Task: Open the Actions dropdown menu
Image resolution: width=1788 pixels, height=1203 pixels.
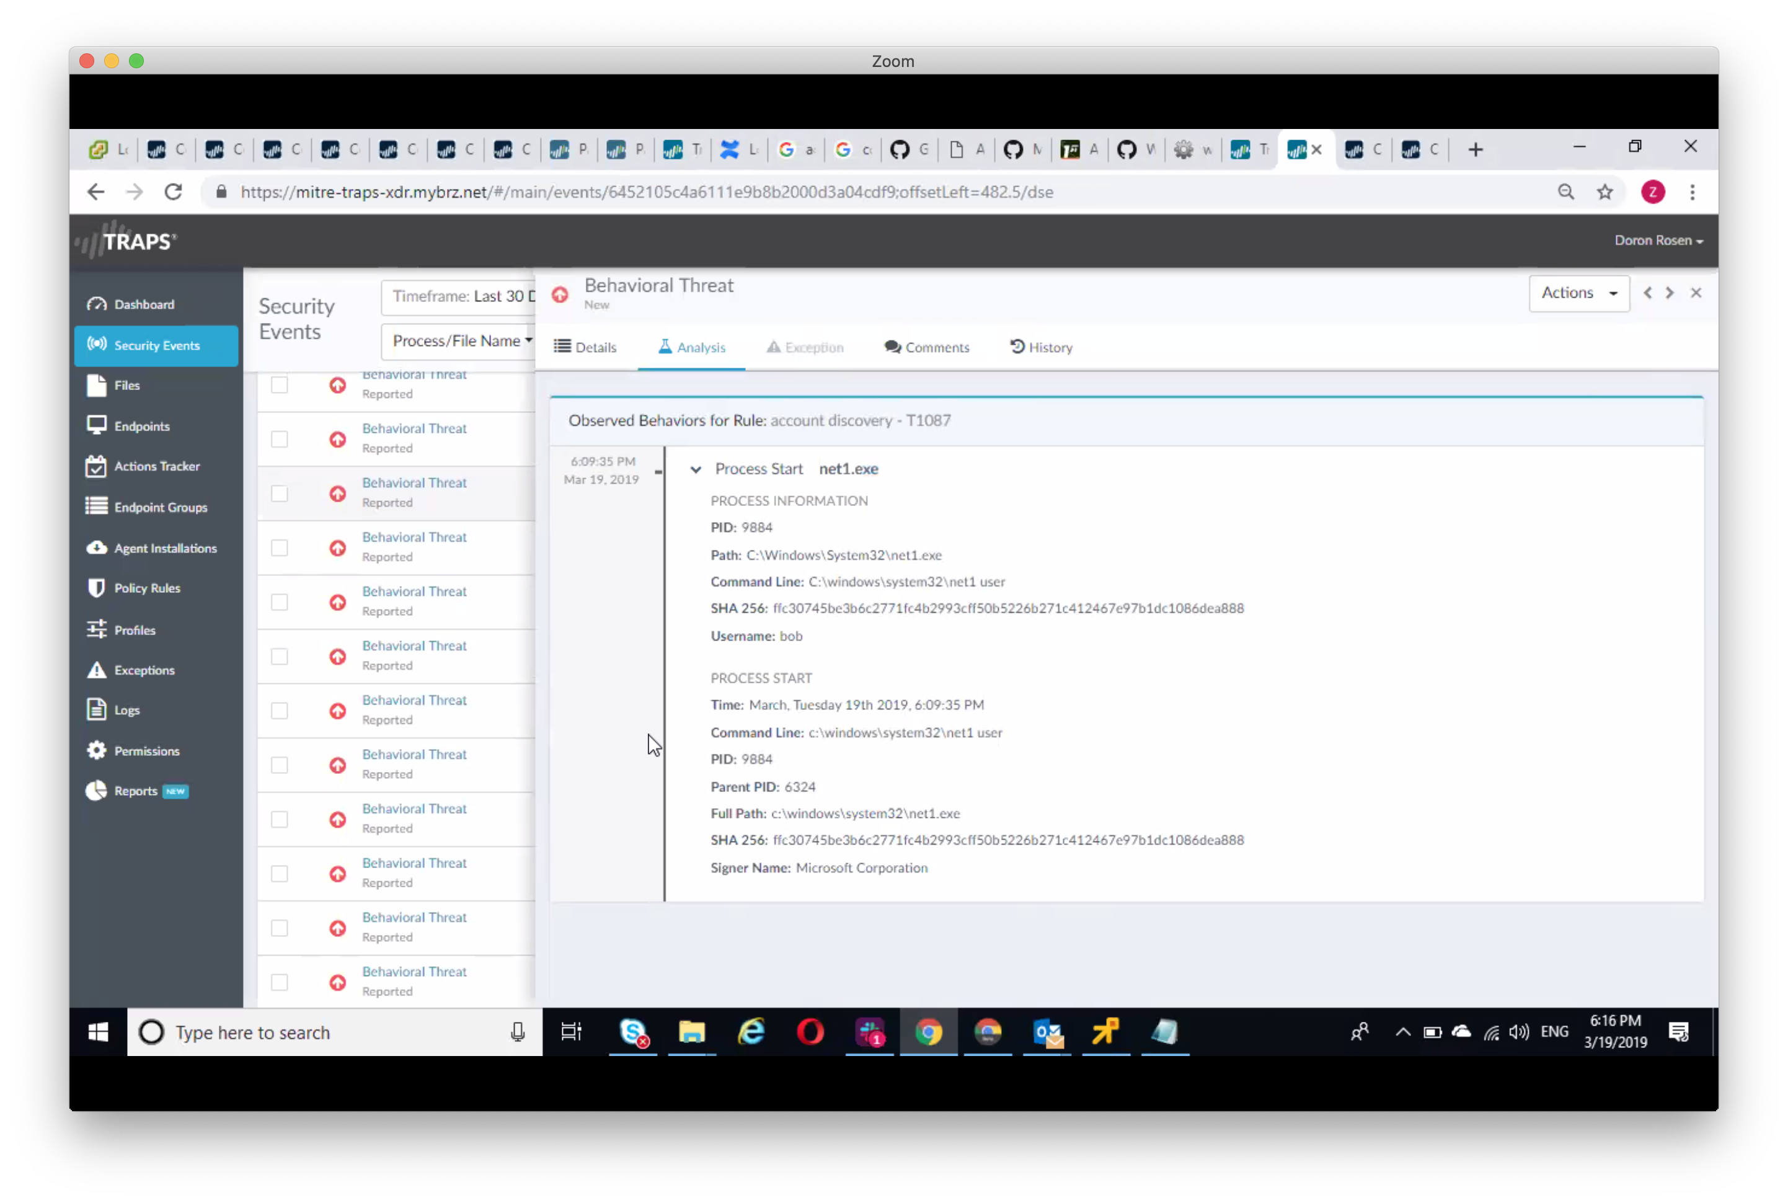Action: click(x=1578, y=293)
